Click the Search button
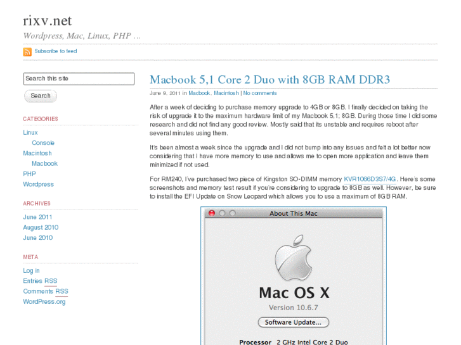Image resolution: width=461 pixels, height=345 pixels. tap(41, 96)
